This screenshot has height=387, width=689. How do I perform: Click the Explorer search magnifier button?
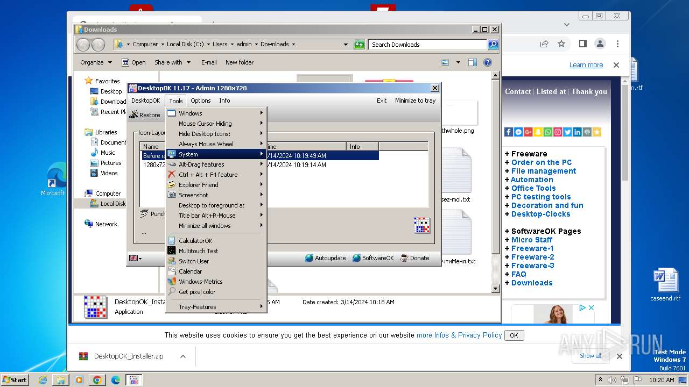coord(493,45)
